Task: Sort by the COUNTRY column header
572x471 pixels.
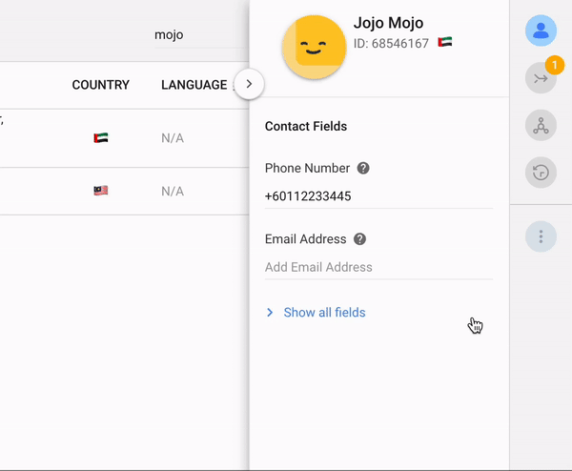Action: pos(101,85)
